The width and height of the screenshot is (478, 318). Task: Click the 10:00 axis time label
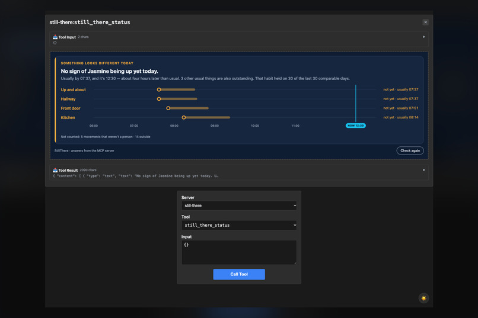coord(255,126)
